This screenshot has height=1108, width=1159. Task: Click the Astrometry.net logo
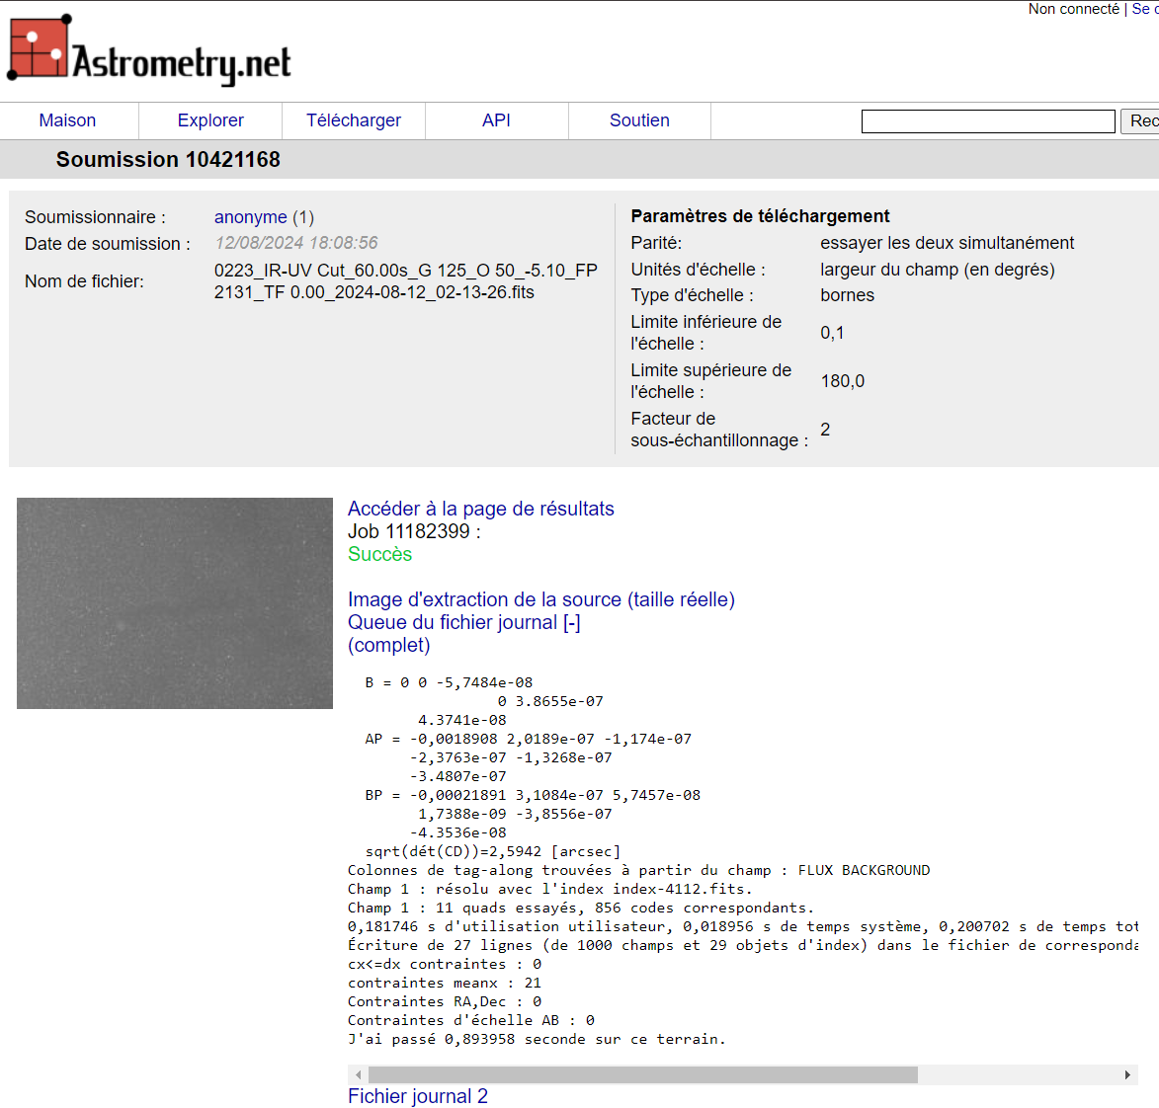148,49
